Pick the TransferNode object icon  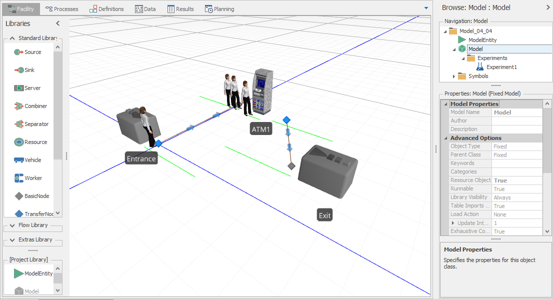tap(18, 213)
